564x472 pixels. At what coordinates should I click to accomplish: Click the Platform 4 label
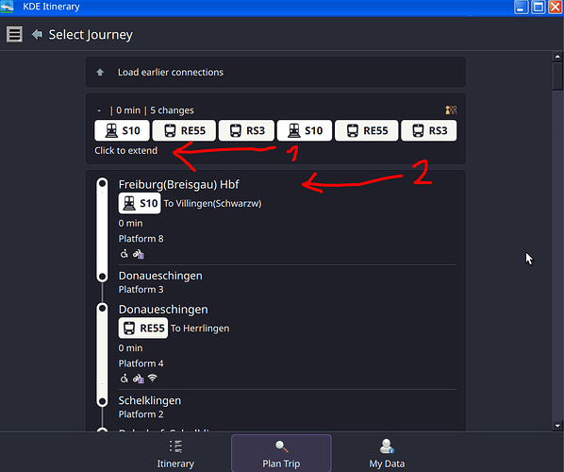click(141, 363)
